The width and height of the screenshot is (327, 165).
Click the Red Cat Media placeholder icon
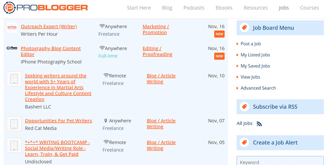(14, 124)
